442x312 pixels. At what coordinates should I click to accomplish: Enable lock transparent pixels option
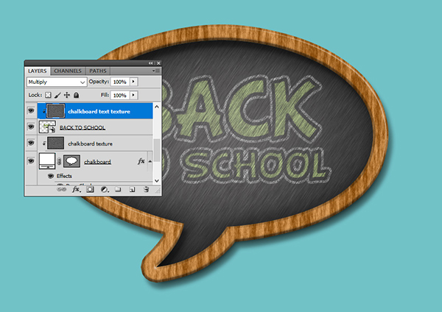pos(48,95)
